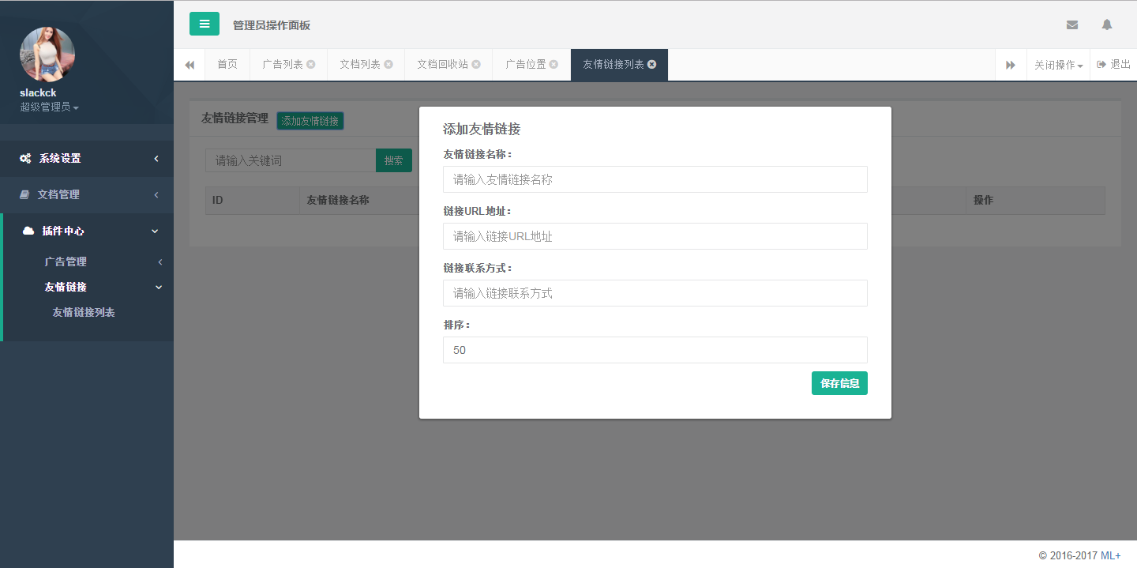Expand the 文档管理 sidebar section
Image resolution: width=1137 pixels, height=568 pixels.
pos(87,194)
